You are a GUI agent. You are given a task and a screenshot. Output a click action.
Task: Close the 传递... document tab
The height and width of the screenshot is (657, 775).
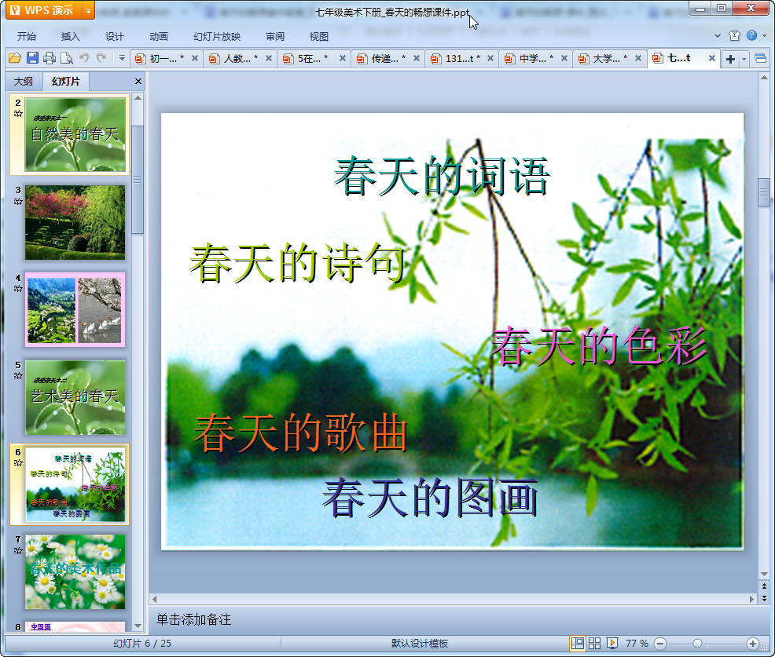[416, 58]
